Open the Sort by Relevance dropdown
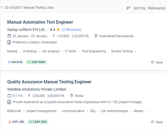 149,8
